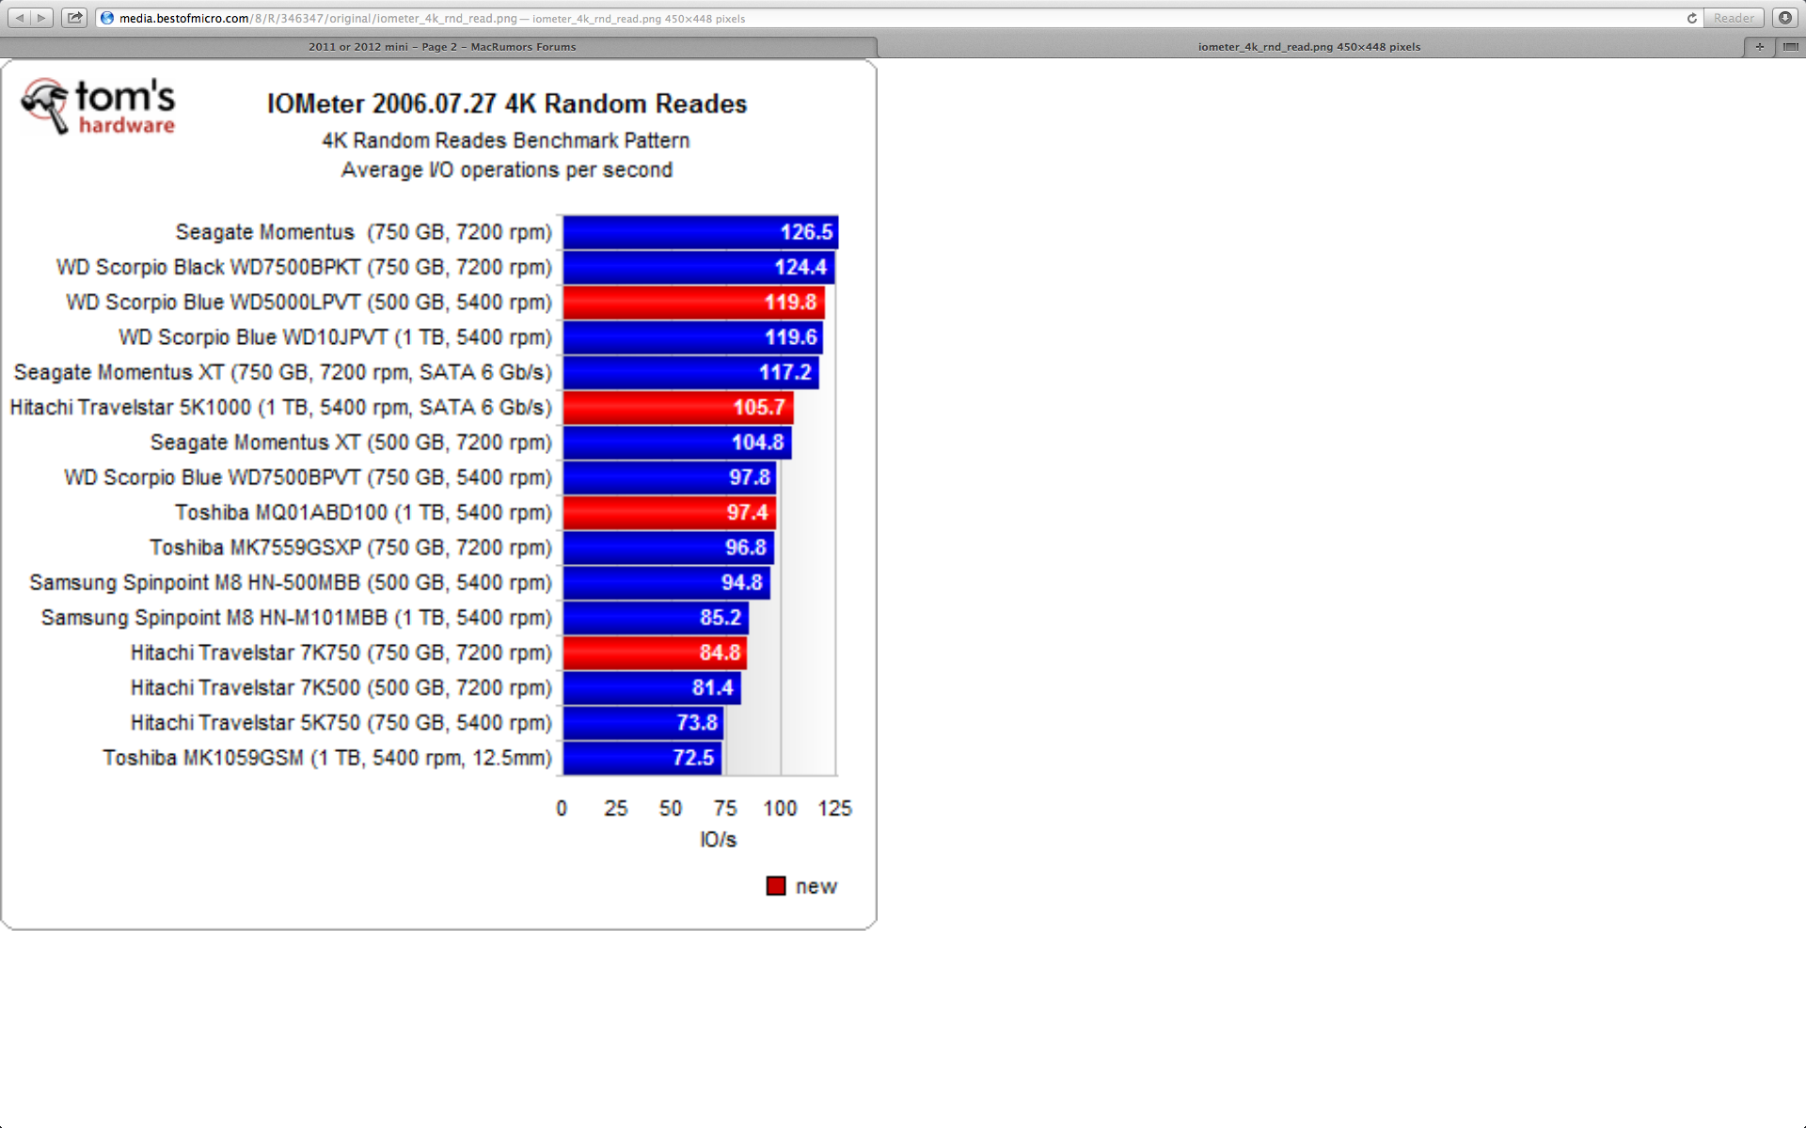Click the Tom's Hardware hammer logo

point(45,104)
